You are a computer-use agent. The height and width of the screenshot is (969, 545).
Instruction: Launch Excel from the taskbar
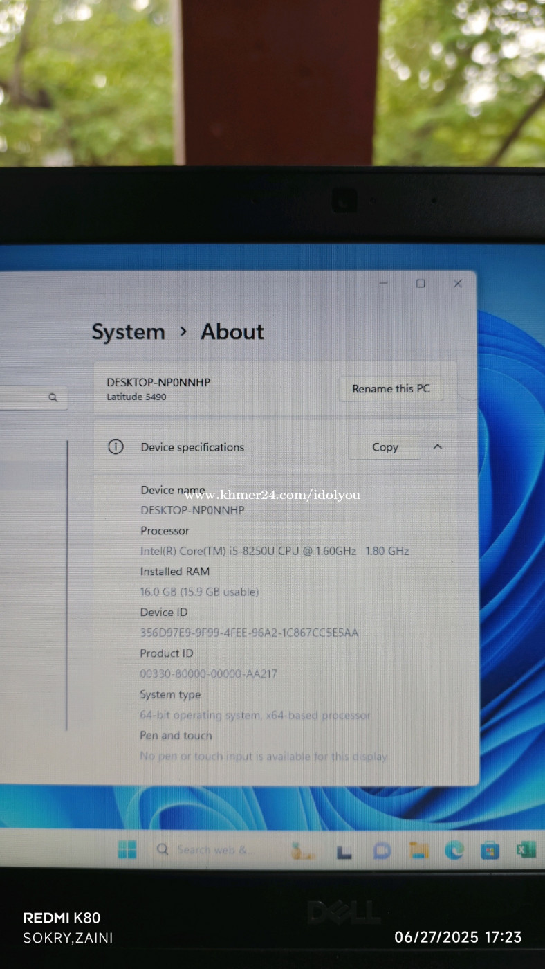point(526,850)
